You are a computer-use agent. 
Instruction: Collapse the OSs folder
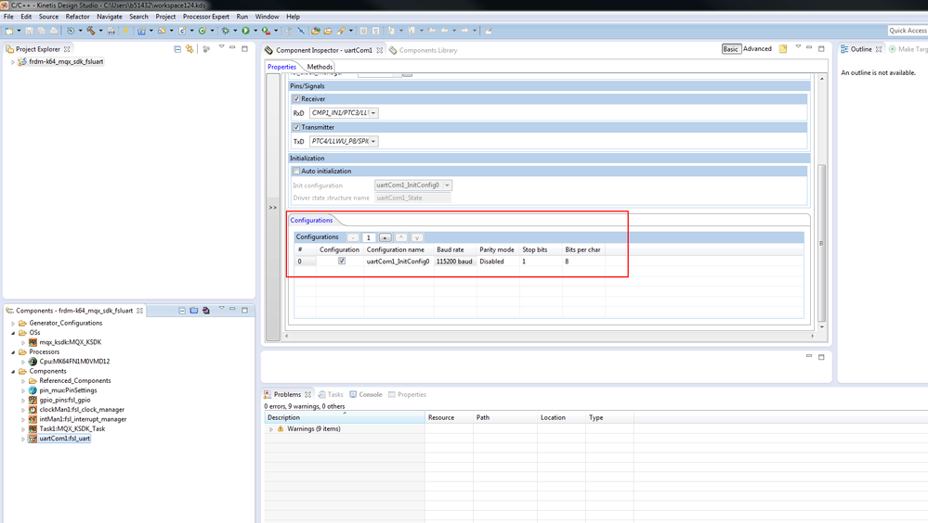13,333
